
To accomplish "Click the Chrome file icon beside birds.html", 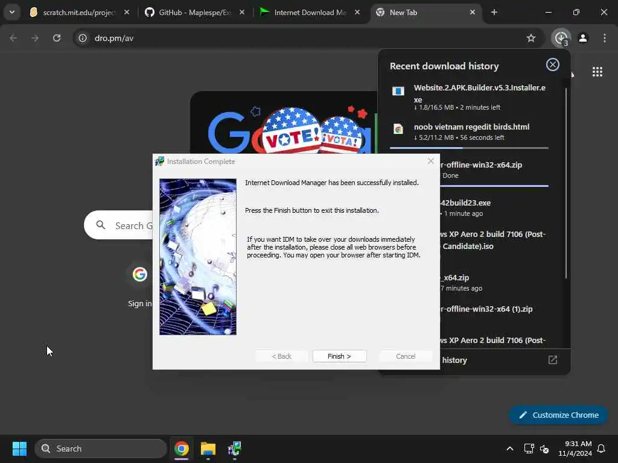I will [x=398, y=129].
